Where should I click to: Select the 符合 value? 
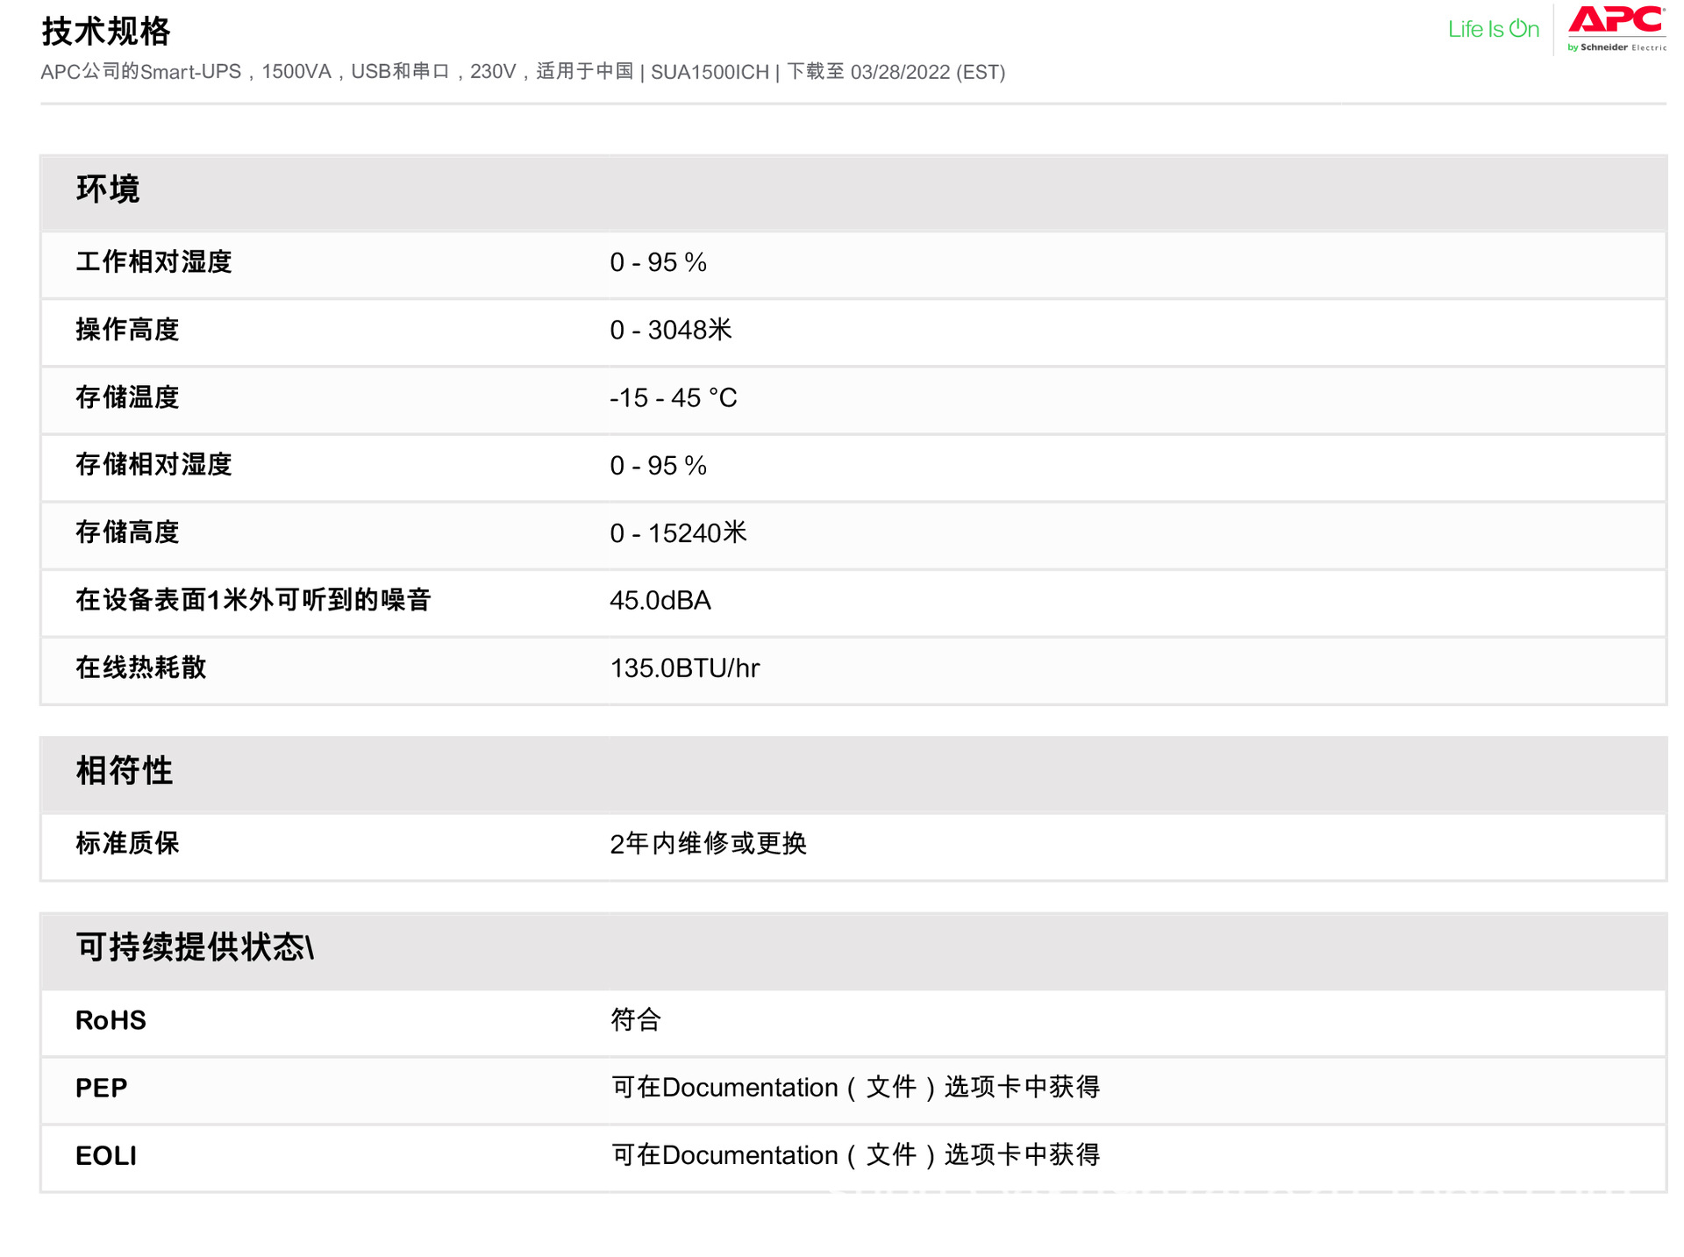coord(636,1019)
